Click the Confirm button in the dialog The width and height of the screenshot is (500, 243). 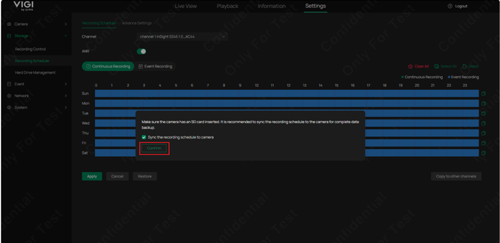154,148
